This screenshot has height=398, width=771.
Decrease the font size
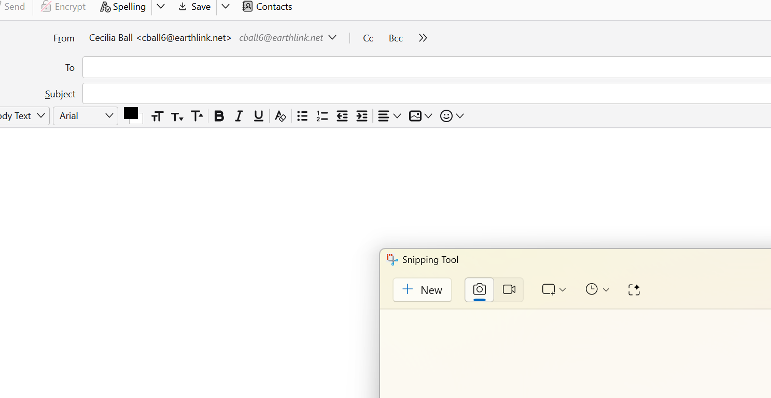(177, 116)
